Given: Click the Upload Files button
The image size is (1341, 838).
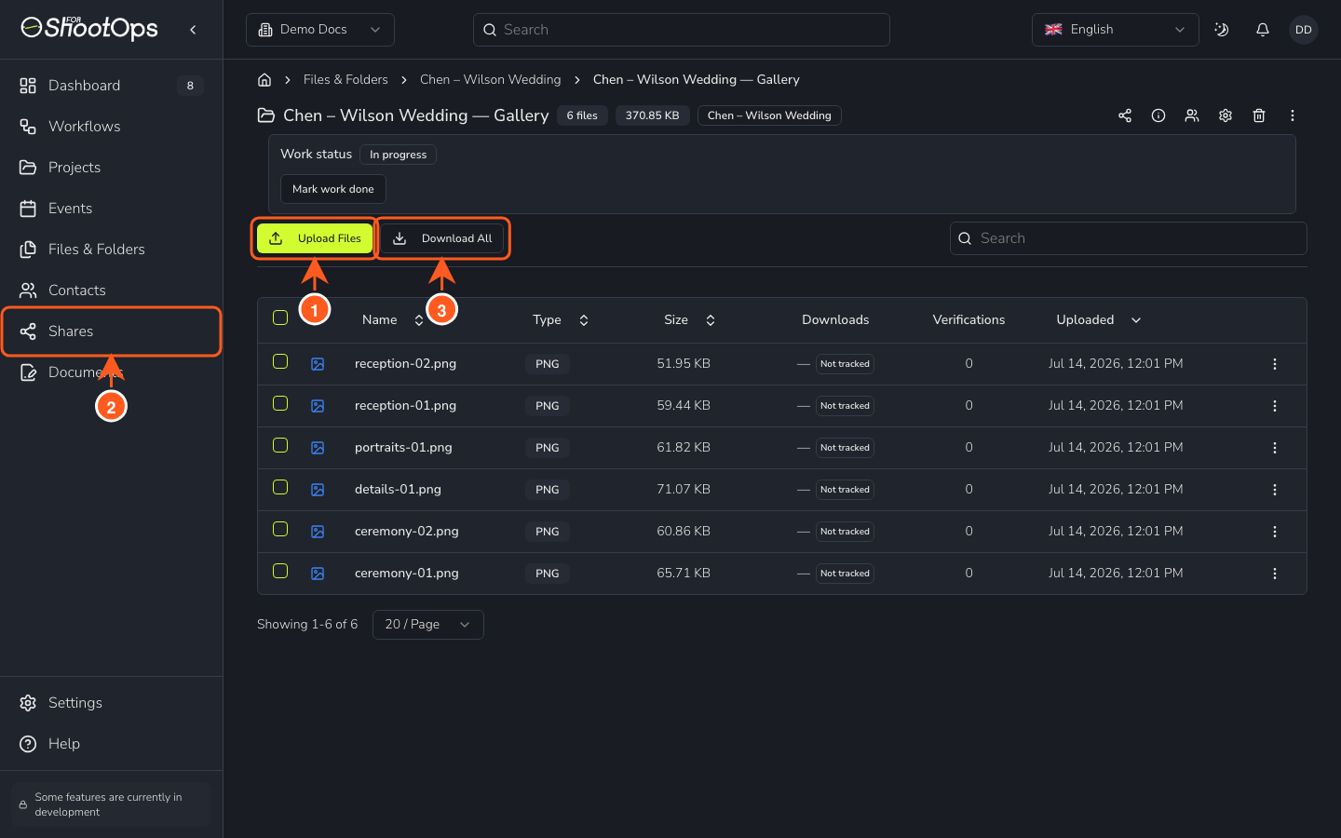Looking at the screenshot, I should (x=315, y=238).
